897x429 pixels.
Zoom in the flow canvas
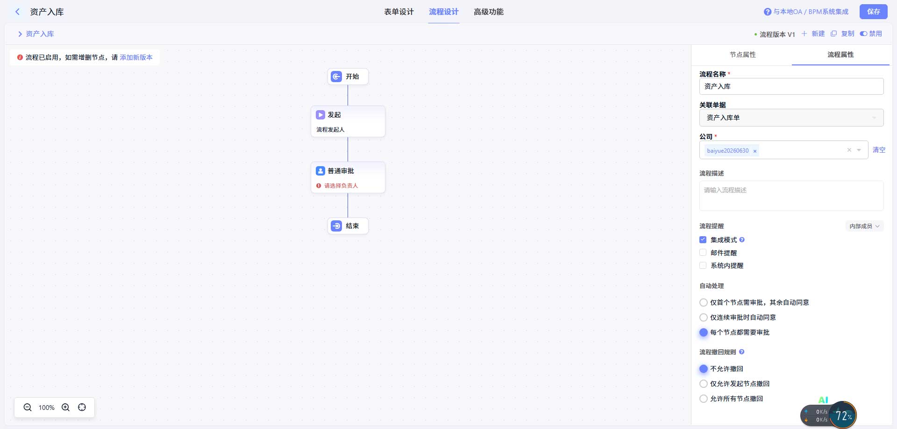point(65,408)
